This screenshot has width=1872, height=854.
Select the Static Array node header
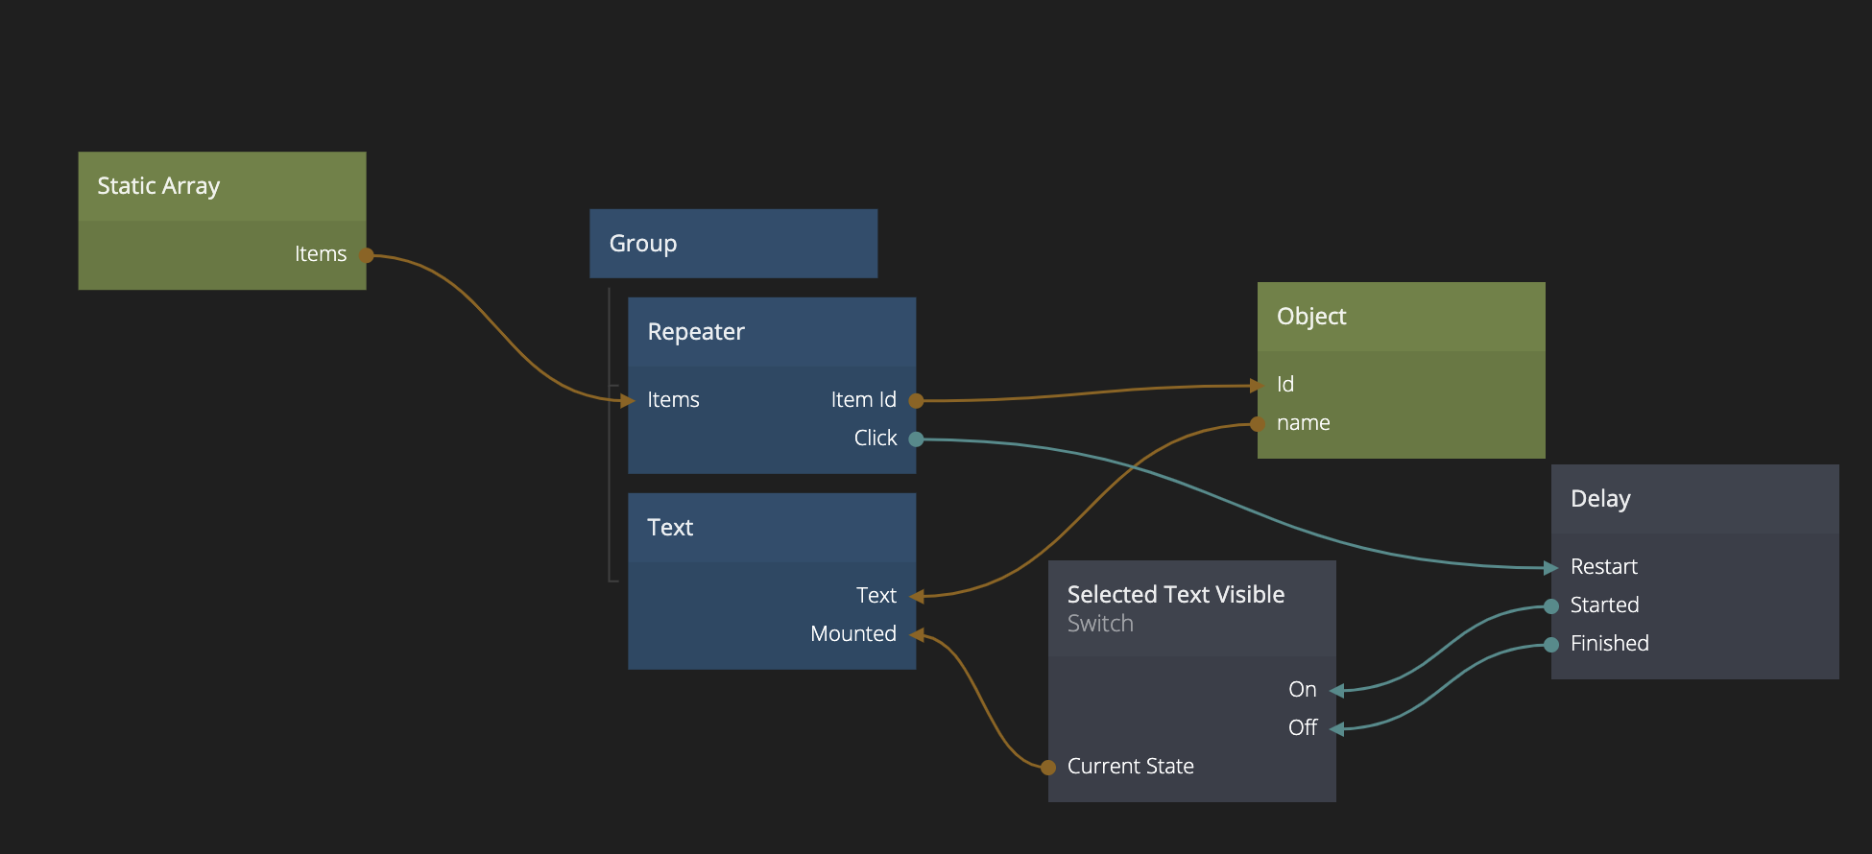click(222, 186)
